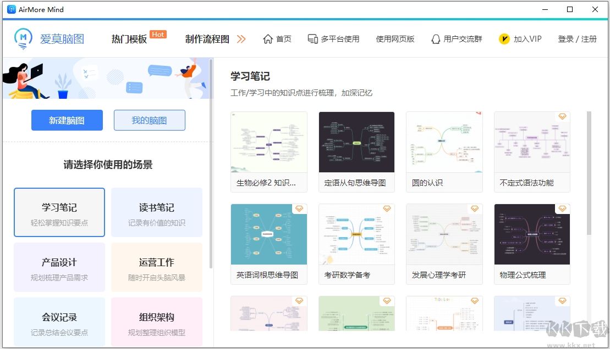This screenshot has height=349, width=610.
Task: Click the 新建脑图 button
Action: click(67, 120)
